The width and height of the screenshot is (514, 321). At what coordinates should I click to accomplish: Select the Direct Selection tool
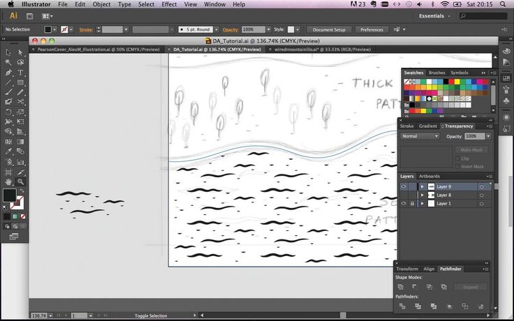20,53
